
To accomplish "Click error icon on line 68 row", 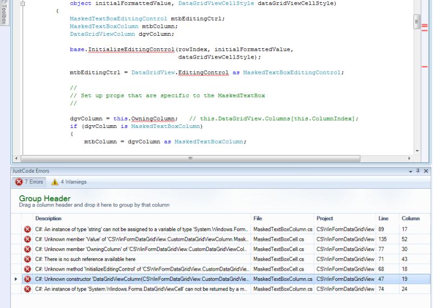I will click(x=28, y=269).
